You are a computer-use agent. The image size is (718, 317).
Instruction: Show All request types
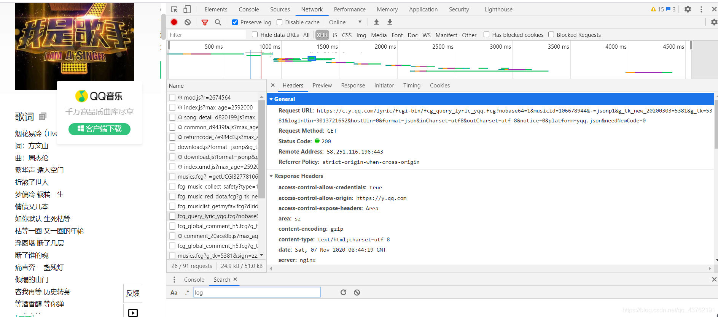pyautogui.click(x=306, y=35)
